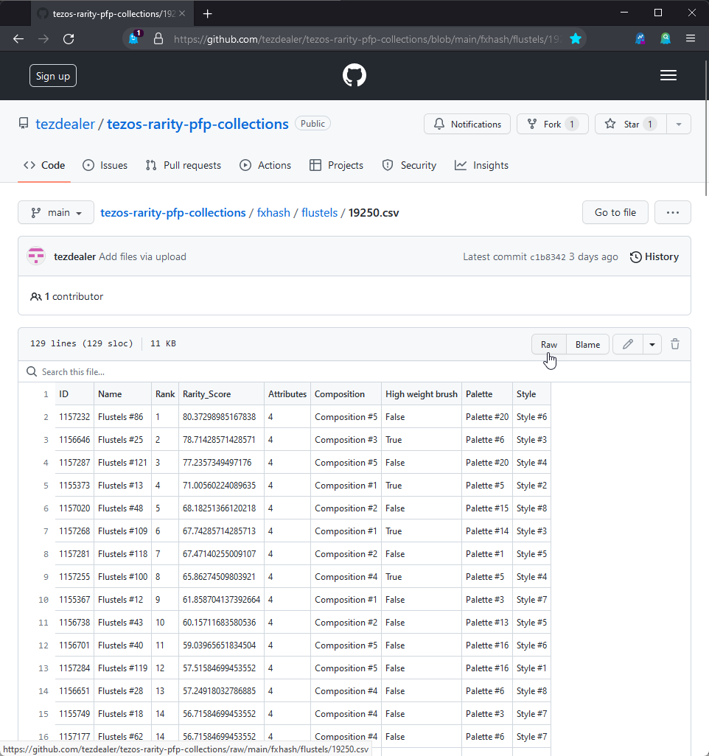Open the flustels folder breadcrumb link
709x756 pixels.
coord(319,212)
